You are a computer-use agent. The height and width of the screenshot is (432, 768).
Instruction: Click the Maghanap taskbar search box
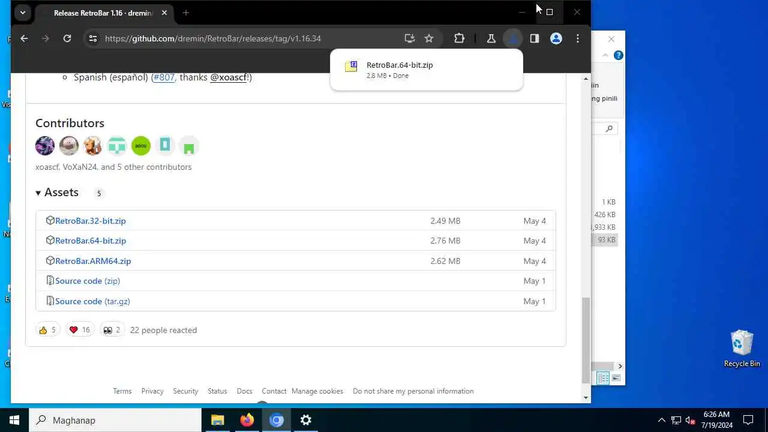point(115,420)
